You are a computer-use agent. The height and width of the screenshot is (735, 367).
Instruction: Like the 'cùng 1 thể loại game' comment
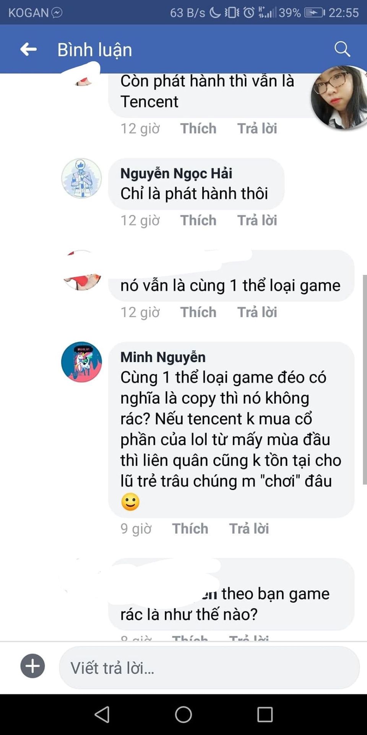pyautogui.click(x=198, y=312)
